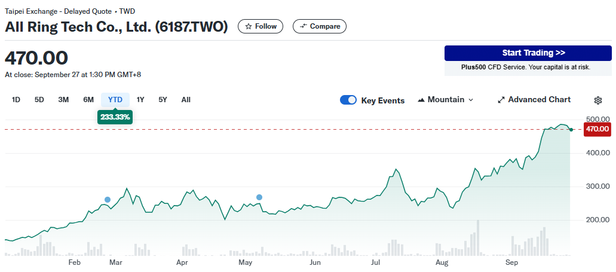Switch to the 3M range

click(63, 100)
